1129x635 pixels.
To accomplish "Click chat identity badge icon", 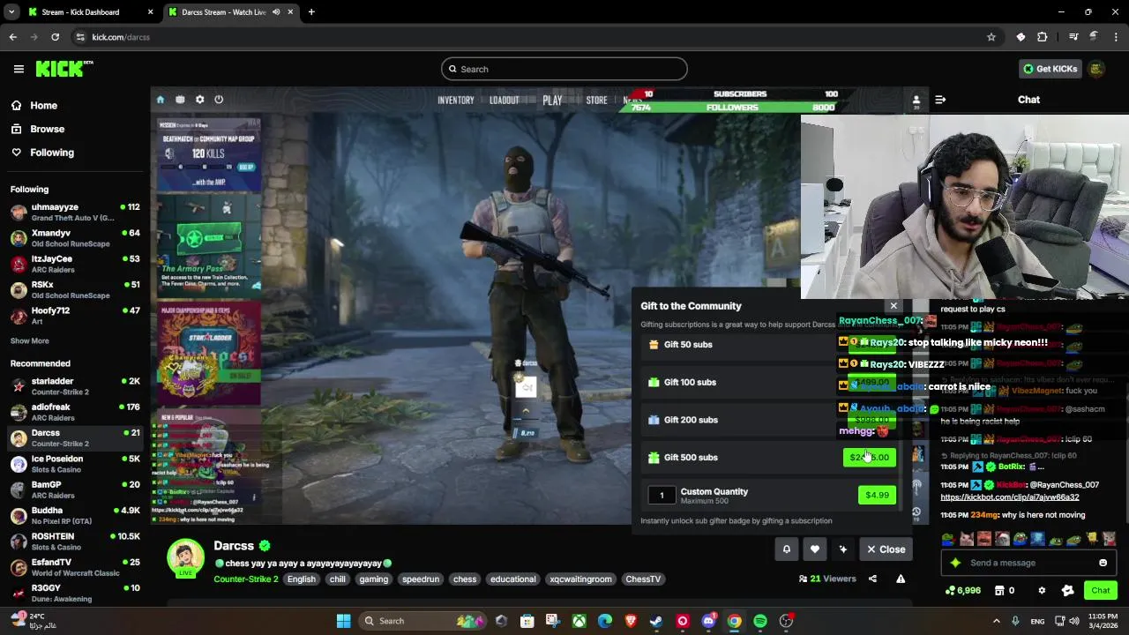I will (1068, 591).
